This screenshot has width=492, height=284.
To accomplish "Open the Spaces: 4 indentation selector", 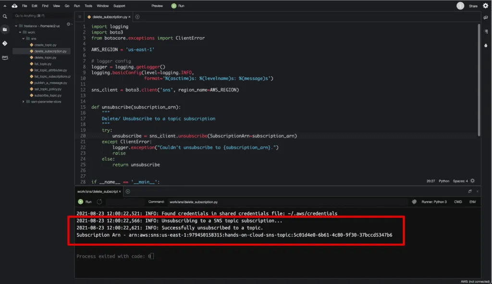I will pyautogui.click(x=460, y=181).
